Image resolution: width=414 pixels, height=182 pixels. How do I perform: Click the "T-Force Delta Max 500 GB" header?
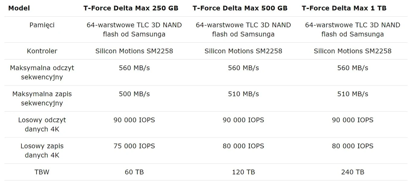pos(240,8)
